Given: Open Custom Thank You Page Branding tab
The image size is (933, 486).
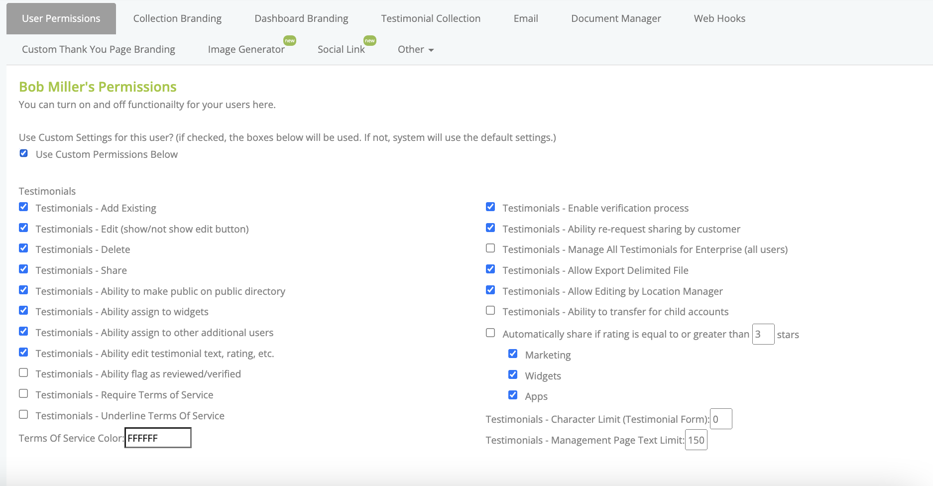Looking at the screenshot, I should tap(99, 49).
